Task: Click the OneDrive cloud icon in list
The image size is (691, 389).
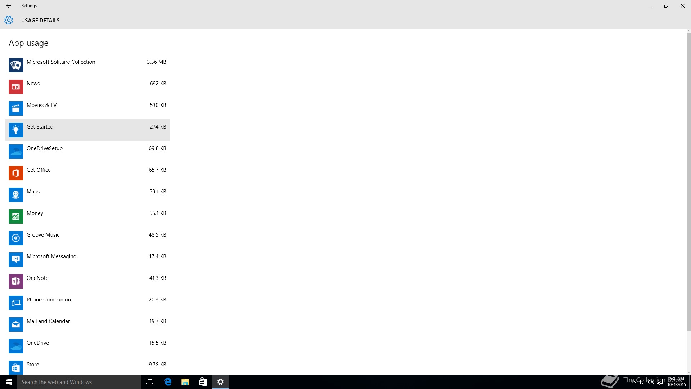Action: tap(16, 346)
